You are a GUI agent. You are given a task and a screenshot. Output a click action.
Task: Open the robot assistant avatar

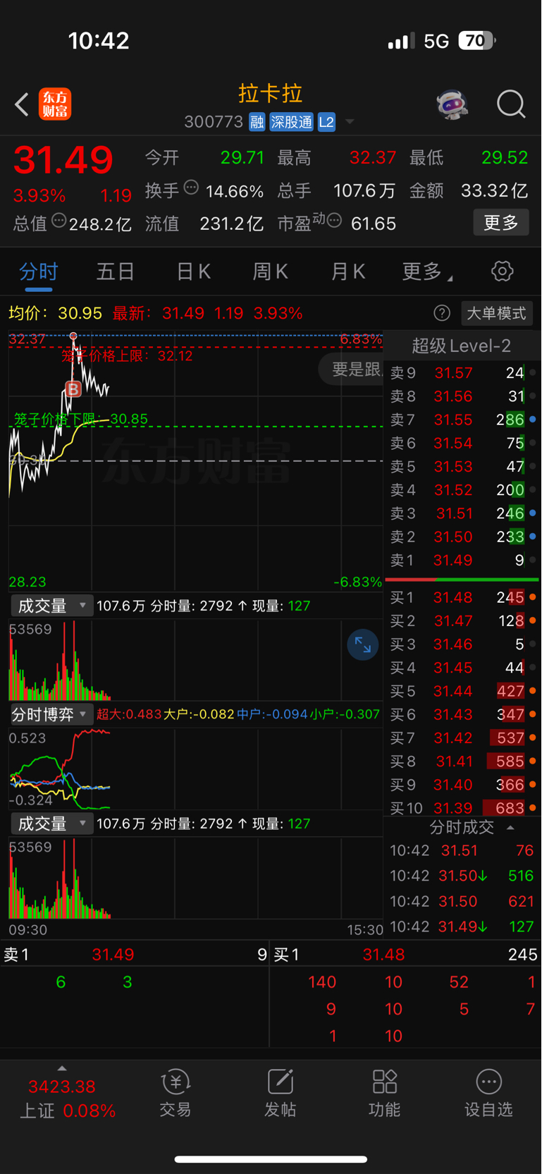(451, 105)
